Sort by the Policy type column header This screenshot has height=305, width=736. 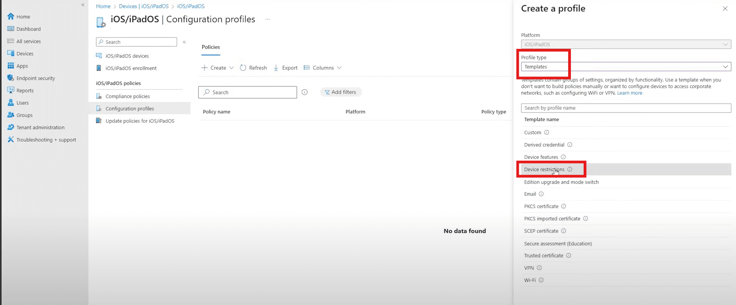click(493, 112)
